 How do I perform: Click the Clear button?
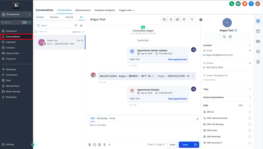(172, 145)
